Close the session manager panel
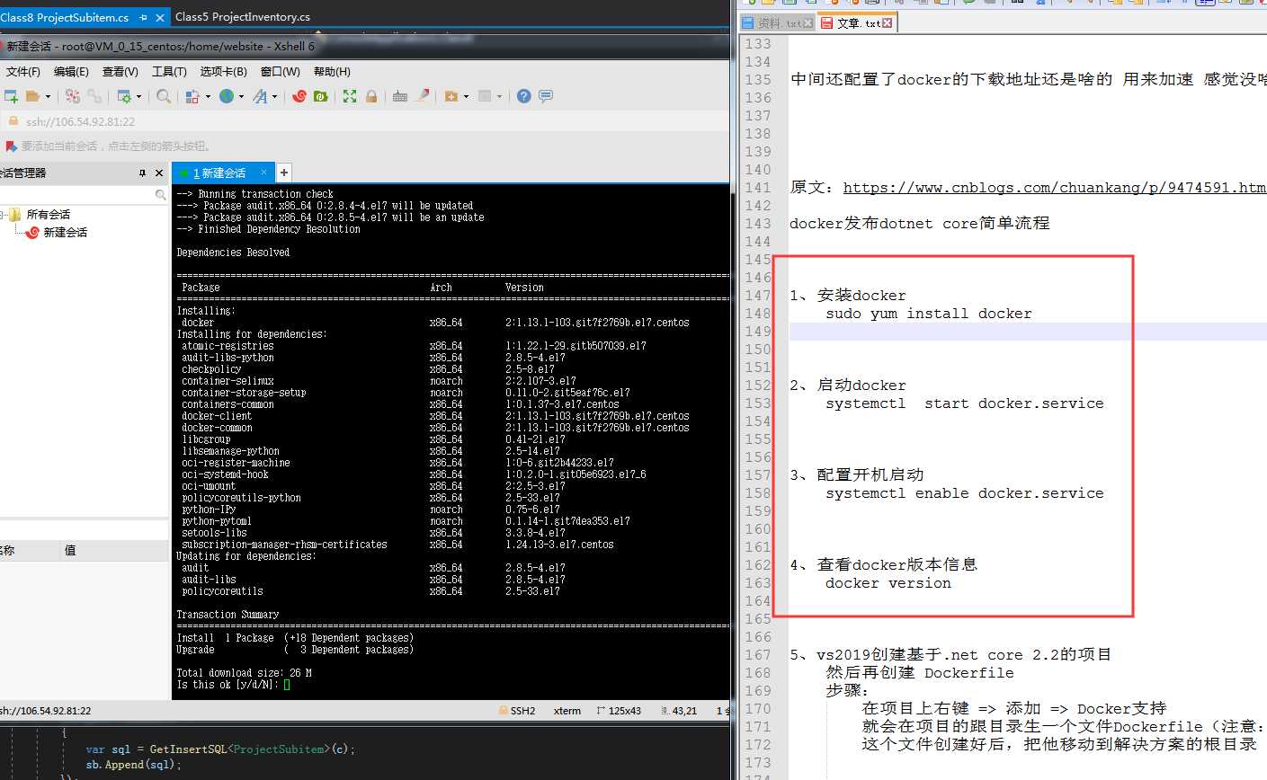The image size is (1267, 780). (159, 173)
